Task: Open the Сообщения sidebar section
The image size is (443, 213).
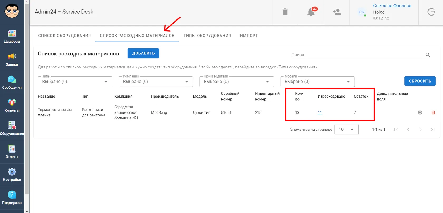Action: pos(12,83)
